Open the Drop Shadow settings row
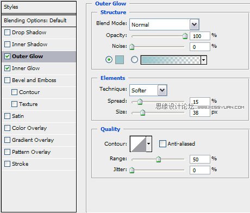Image resolution: width=250 pixels, height=213 pixels. pos(39,33)
